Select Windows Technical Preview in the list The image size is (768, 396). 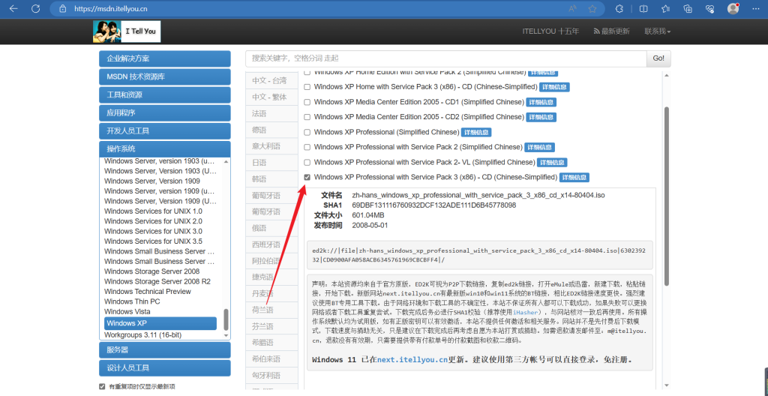pyautogui.click(x=148, y=292)
